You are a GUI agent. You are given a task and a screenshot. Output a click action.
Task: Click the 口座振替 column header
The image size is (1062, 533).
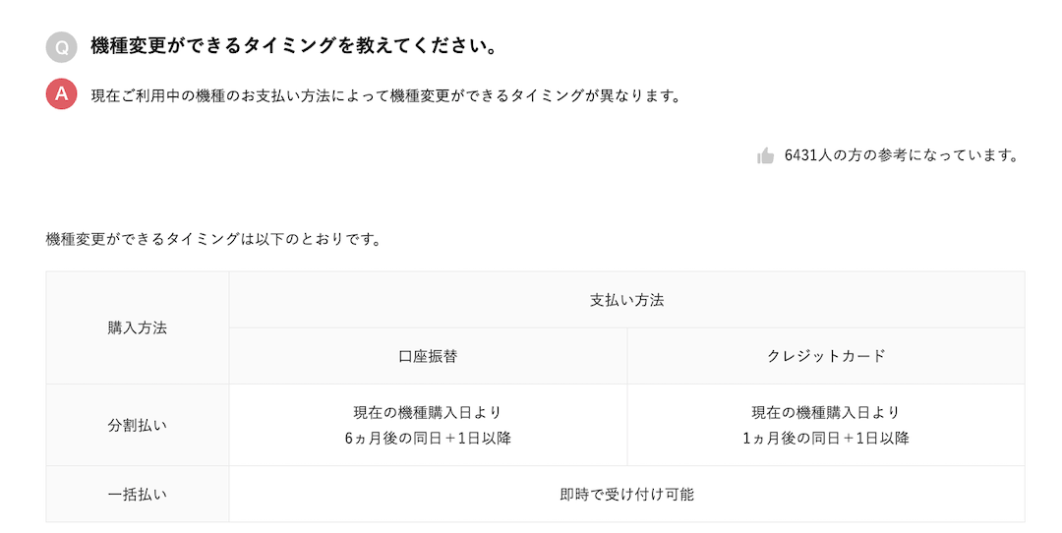pyautogui.click(x=428, y=356)
